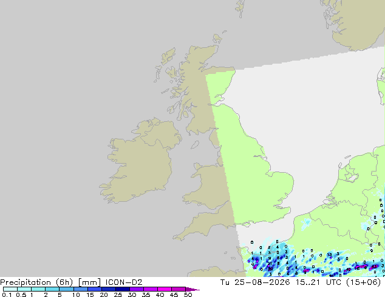Click the '10' legend scale label
This screenshot has width=385, height=297.
(x=76, y=295)
